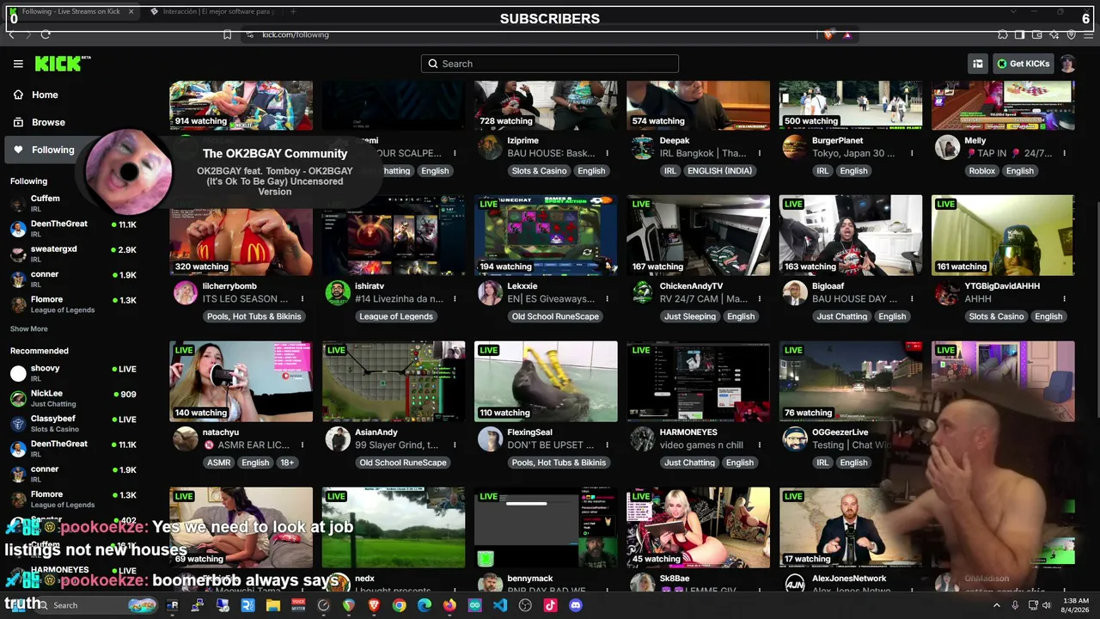1100x619 pixels.
Task: Open ishiratv's channel avatar
Action: tap(338, 292)
